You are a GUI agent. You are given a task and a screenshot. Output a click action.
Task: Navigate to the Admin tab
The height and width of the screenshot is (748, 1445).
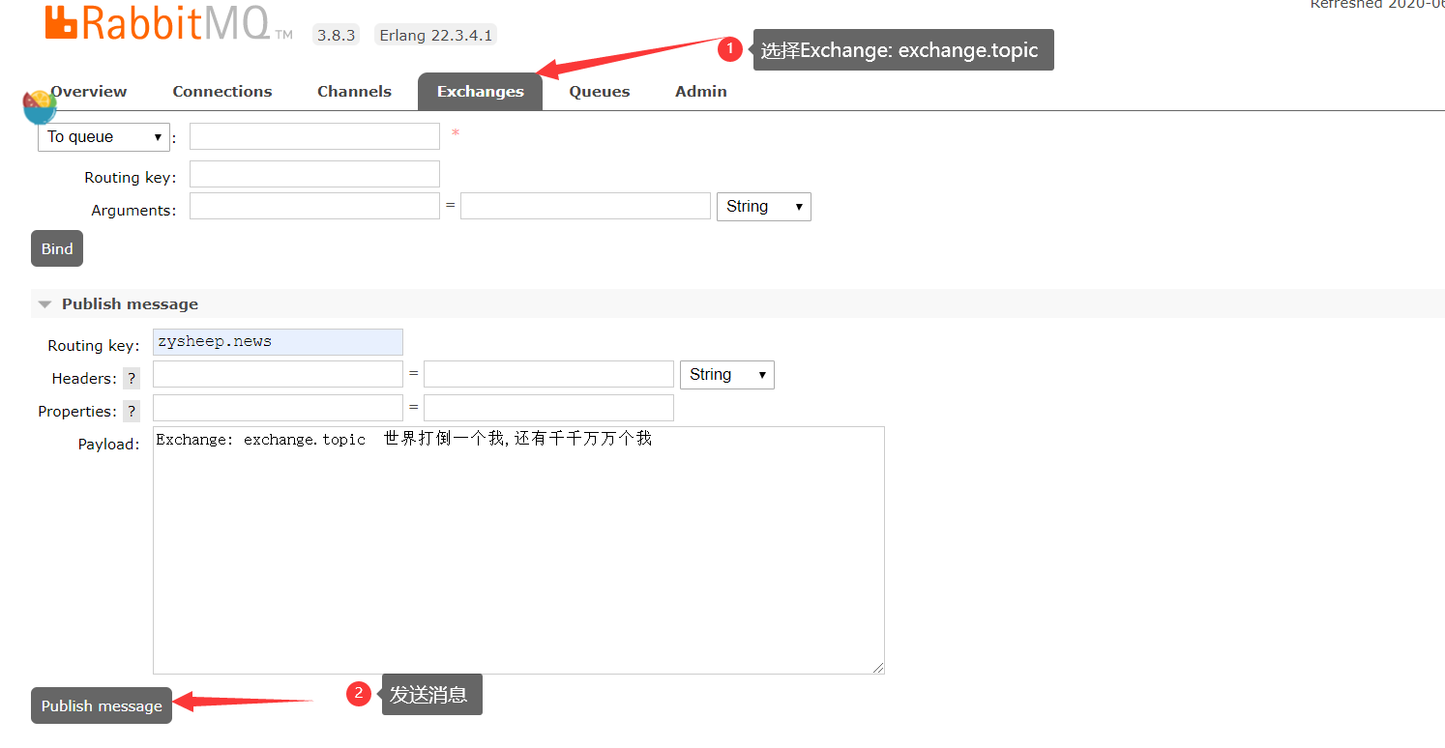tap(701, 92)
